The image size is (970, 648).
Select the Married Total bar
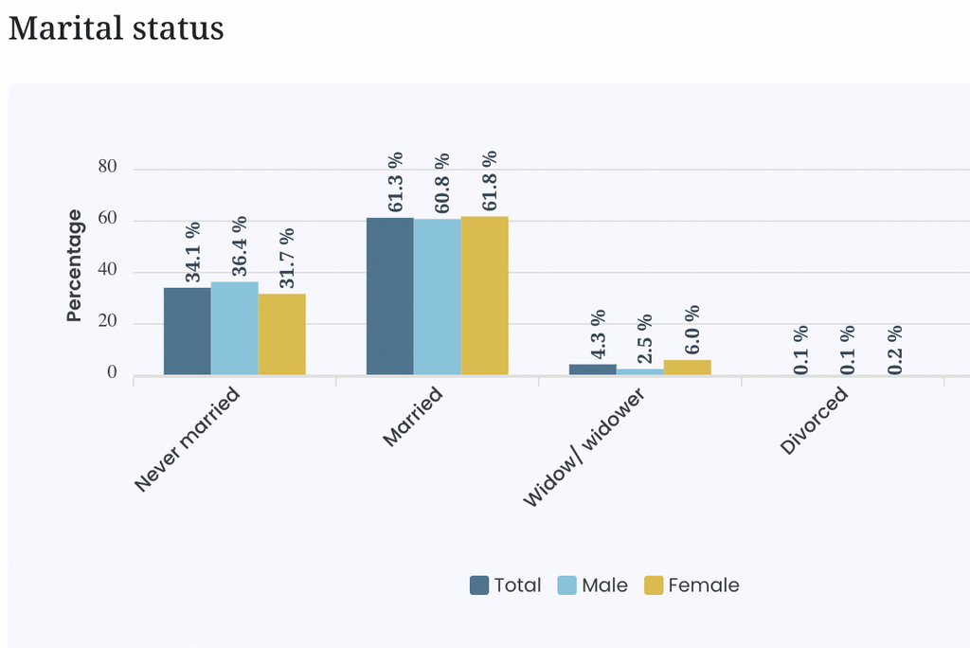pyautogui.click(x=390, y=297)
